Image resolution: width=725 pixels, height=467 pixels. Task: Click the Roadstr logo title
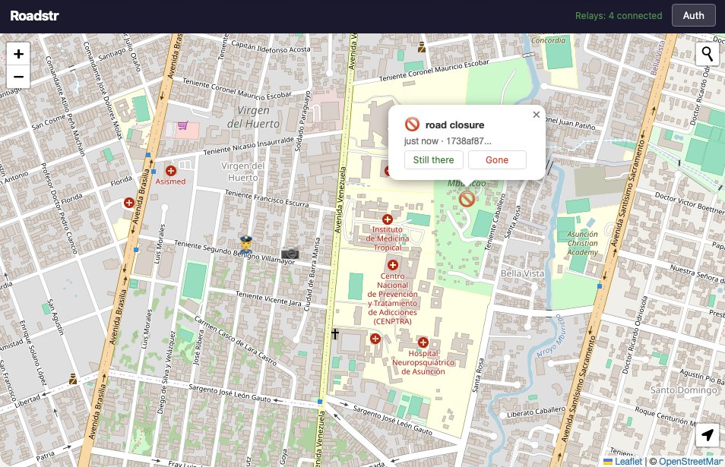(x=35, y=16)
